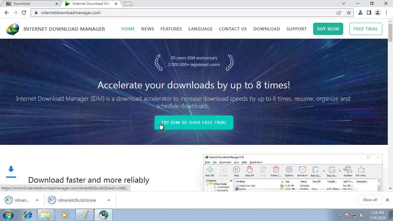Click the BUY NOW button
Screen dimensions: 393x221
click(x=328, y=29)
